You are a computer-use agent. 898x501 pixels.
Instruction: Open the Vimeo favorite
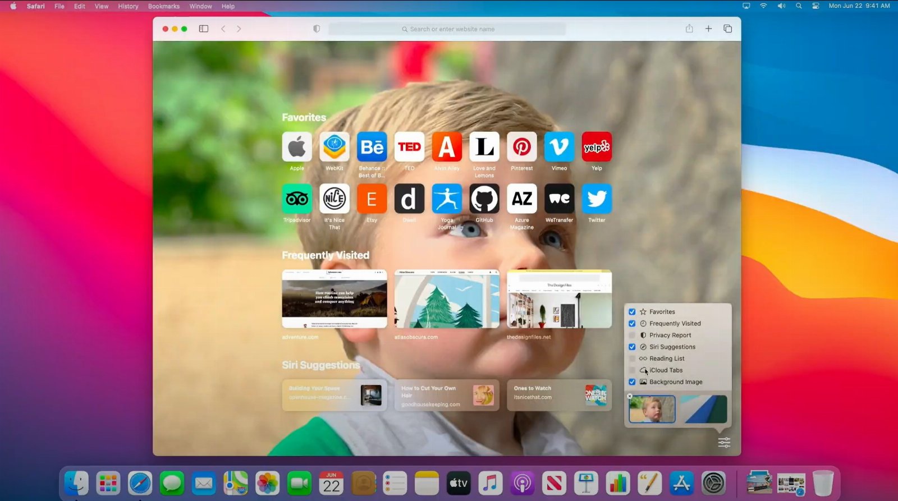pos(560,147)
